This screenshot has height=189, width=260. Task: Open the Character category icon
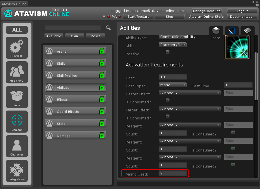(17, 146)
